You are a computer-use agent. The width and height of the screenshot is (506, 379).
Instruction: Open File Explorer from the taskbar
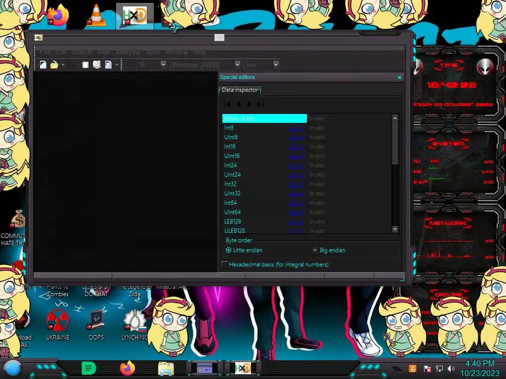tap(166, 369)
